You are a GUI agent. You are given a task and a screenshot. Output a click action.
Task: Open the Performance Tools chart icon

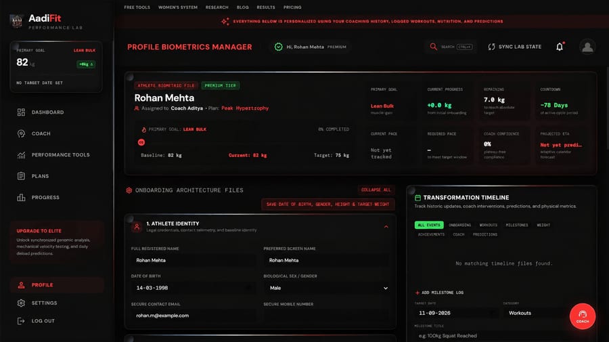(x=21, y=155)
